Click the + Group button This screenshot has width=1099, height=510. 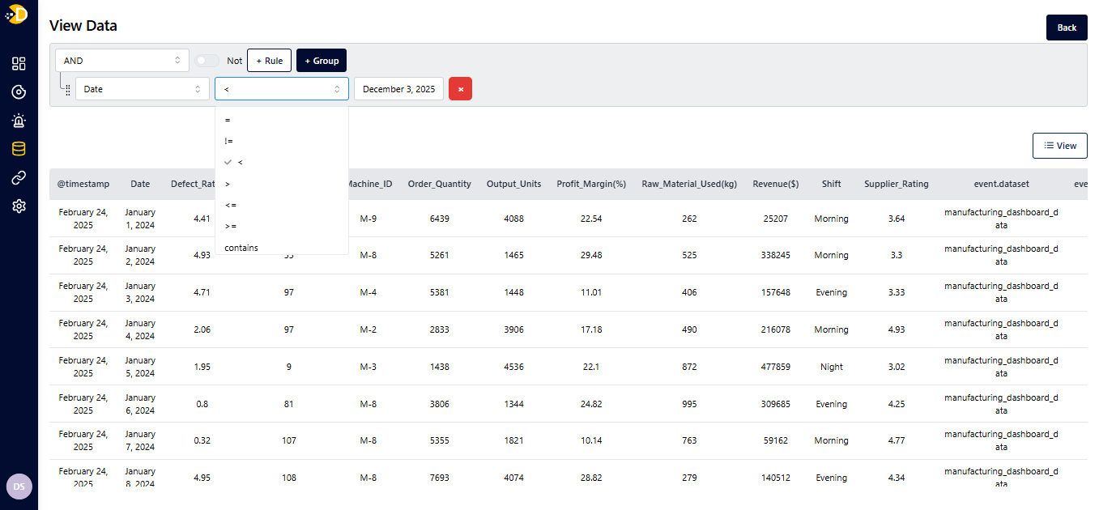coord(322,61)
